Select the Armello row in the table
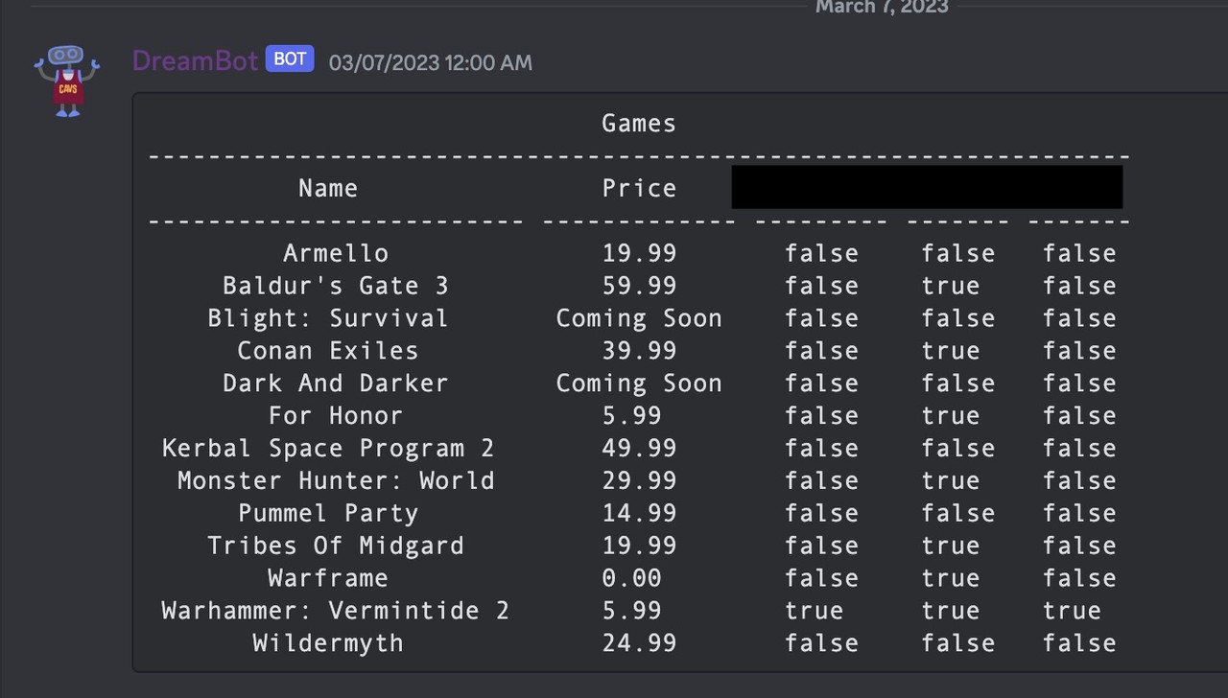The image size is (1228, 698). point(336,252)
